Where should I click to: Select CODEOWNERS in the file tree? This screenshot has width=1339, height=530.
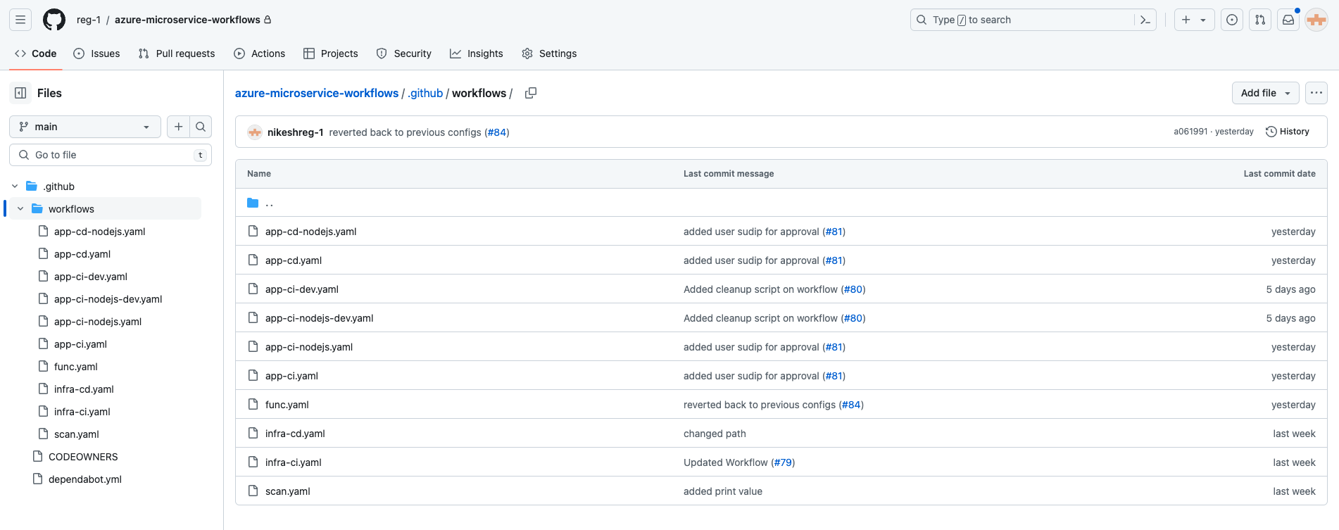tap(83, 457)
